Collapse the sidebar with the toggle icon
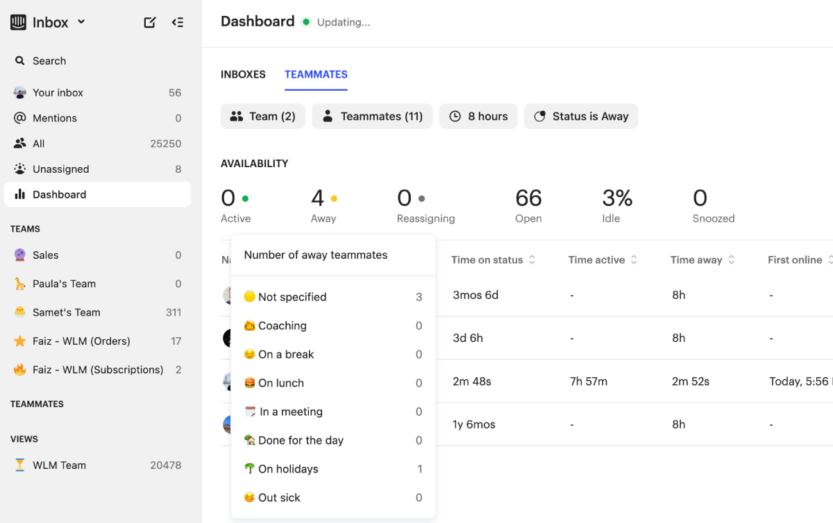The image size is (833, 523). tap(178, 22)
